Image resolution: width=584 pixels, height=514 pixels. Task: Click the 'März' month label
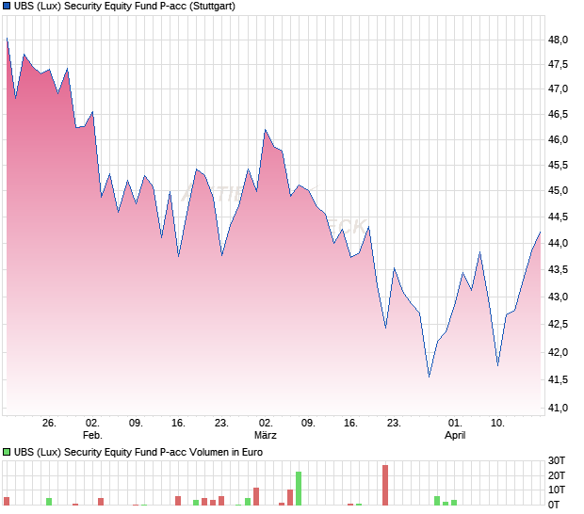pos(266,435)
